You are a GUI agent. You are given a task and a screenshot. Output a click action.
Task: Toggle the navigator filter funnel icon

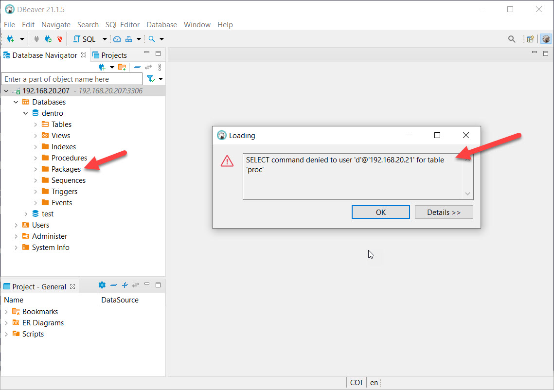[x=150, y=79]
